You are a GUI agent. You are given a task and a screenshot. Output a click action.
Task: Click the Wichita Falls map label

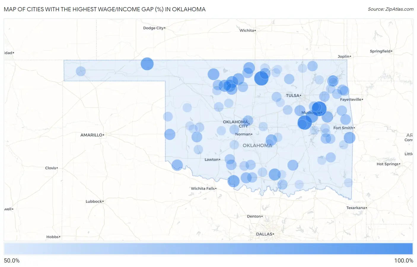tap(203, 189)
